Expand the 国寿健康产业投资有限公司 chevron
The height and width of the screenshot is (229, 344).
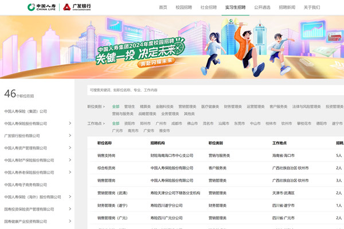tap(70, 222)
